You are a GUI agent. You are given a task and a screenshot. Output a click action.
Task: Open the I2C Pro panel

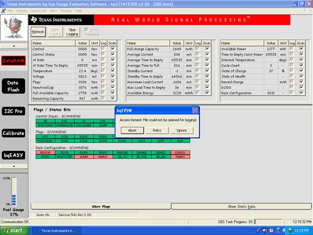click(14, 111)
